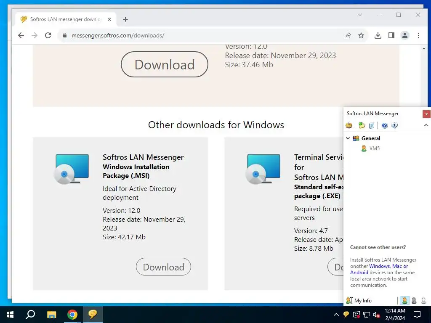This screenshot has height=323, width=431.
Task: Open Chrome downloads tray icon
Action: click(x=378, y=35)
